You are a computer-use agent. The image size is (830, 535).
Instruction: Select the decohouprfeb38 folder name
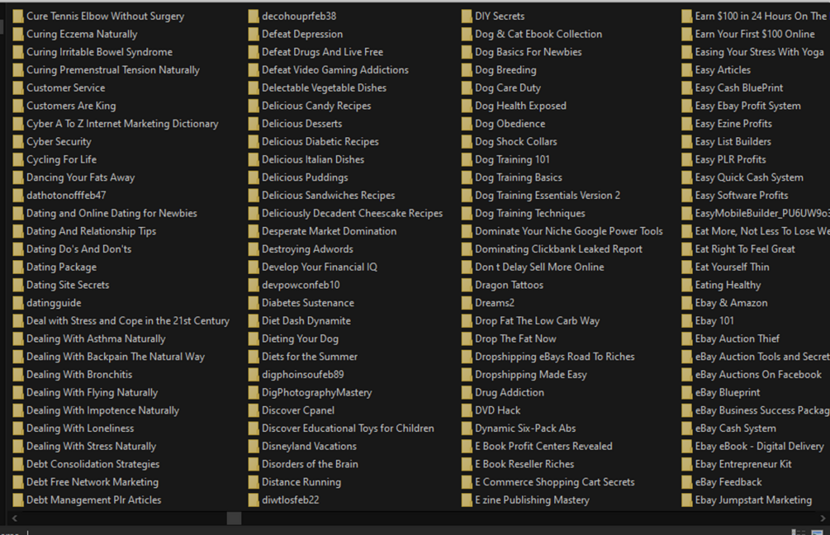(299, 17)
